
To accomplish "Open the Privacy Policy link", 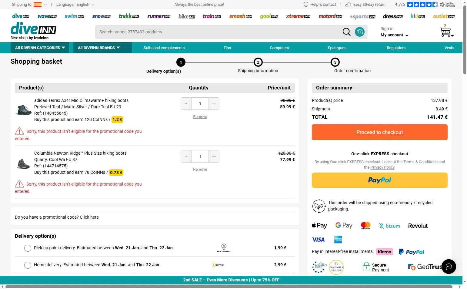I will pyautogui.click(x=382, y=167).
